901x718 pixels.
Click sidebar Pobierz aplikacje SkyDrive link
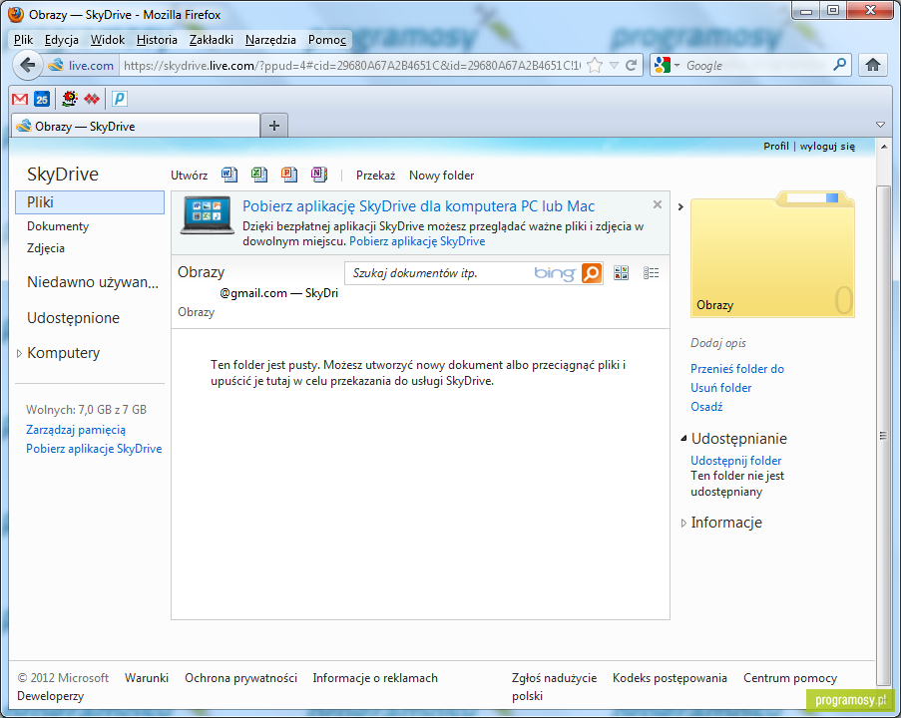point(94,449)
